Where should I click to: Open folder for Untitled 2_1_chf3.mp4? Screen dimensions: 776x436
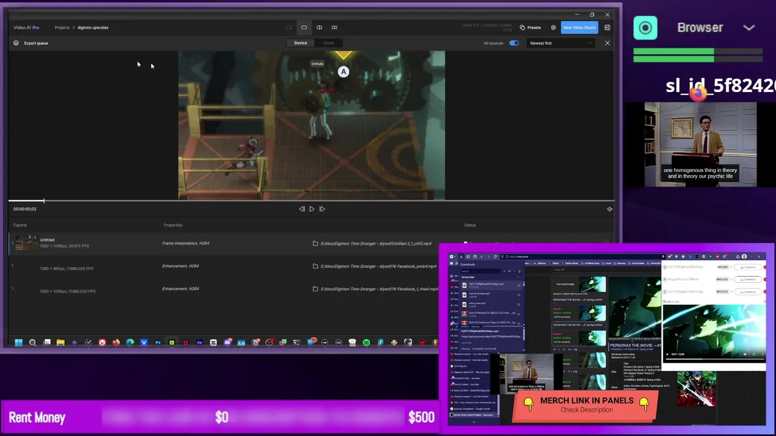315,243
